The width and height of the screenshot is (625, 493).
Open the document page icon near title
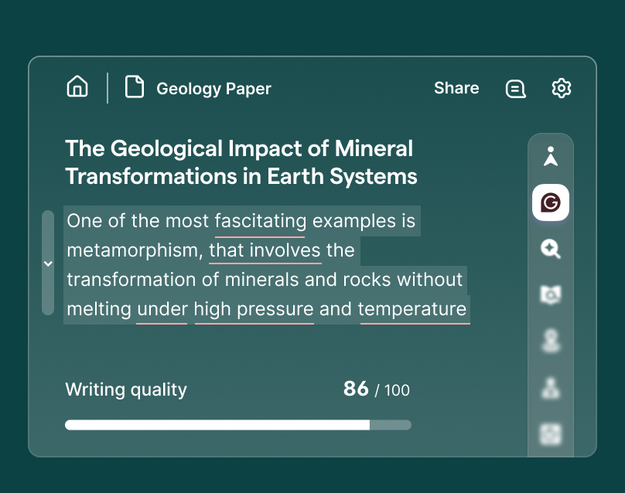click(x=134, y=87)
